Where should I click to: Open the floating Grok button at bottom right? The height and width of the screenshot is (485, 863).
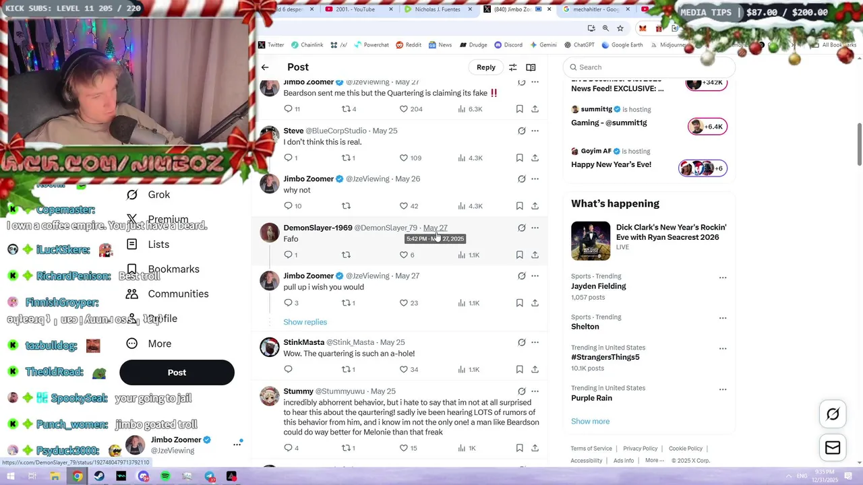coord(833,414)
